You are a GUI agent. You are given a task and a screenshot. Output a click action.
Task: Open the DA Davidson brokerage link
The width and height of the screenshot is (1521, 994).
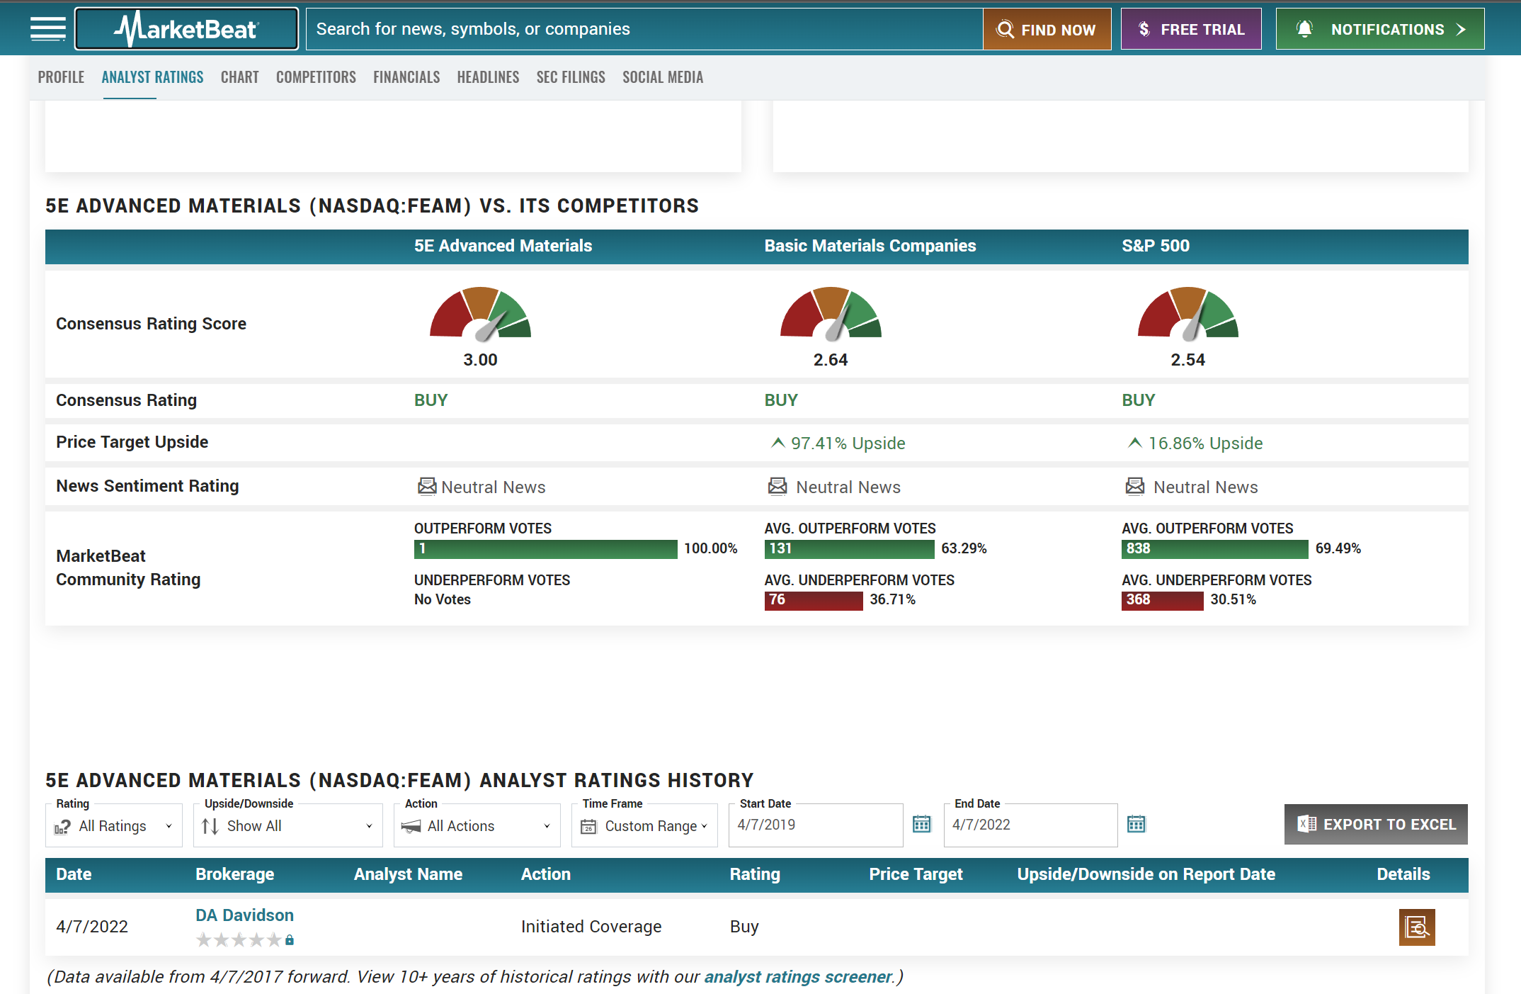point(244,915)
